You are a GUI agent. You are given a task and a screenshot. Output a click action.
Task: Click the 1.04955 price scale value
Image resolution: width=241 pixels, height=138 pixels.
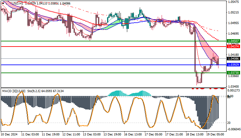click(x=234, y=23)
